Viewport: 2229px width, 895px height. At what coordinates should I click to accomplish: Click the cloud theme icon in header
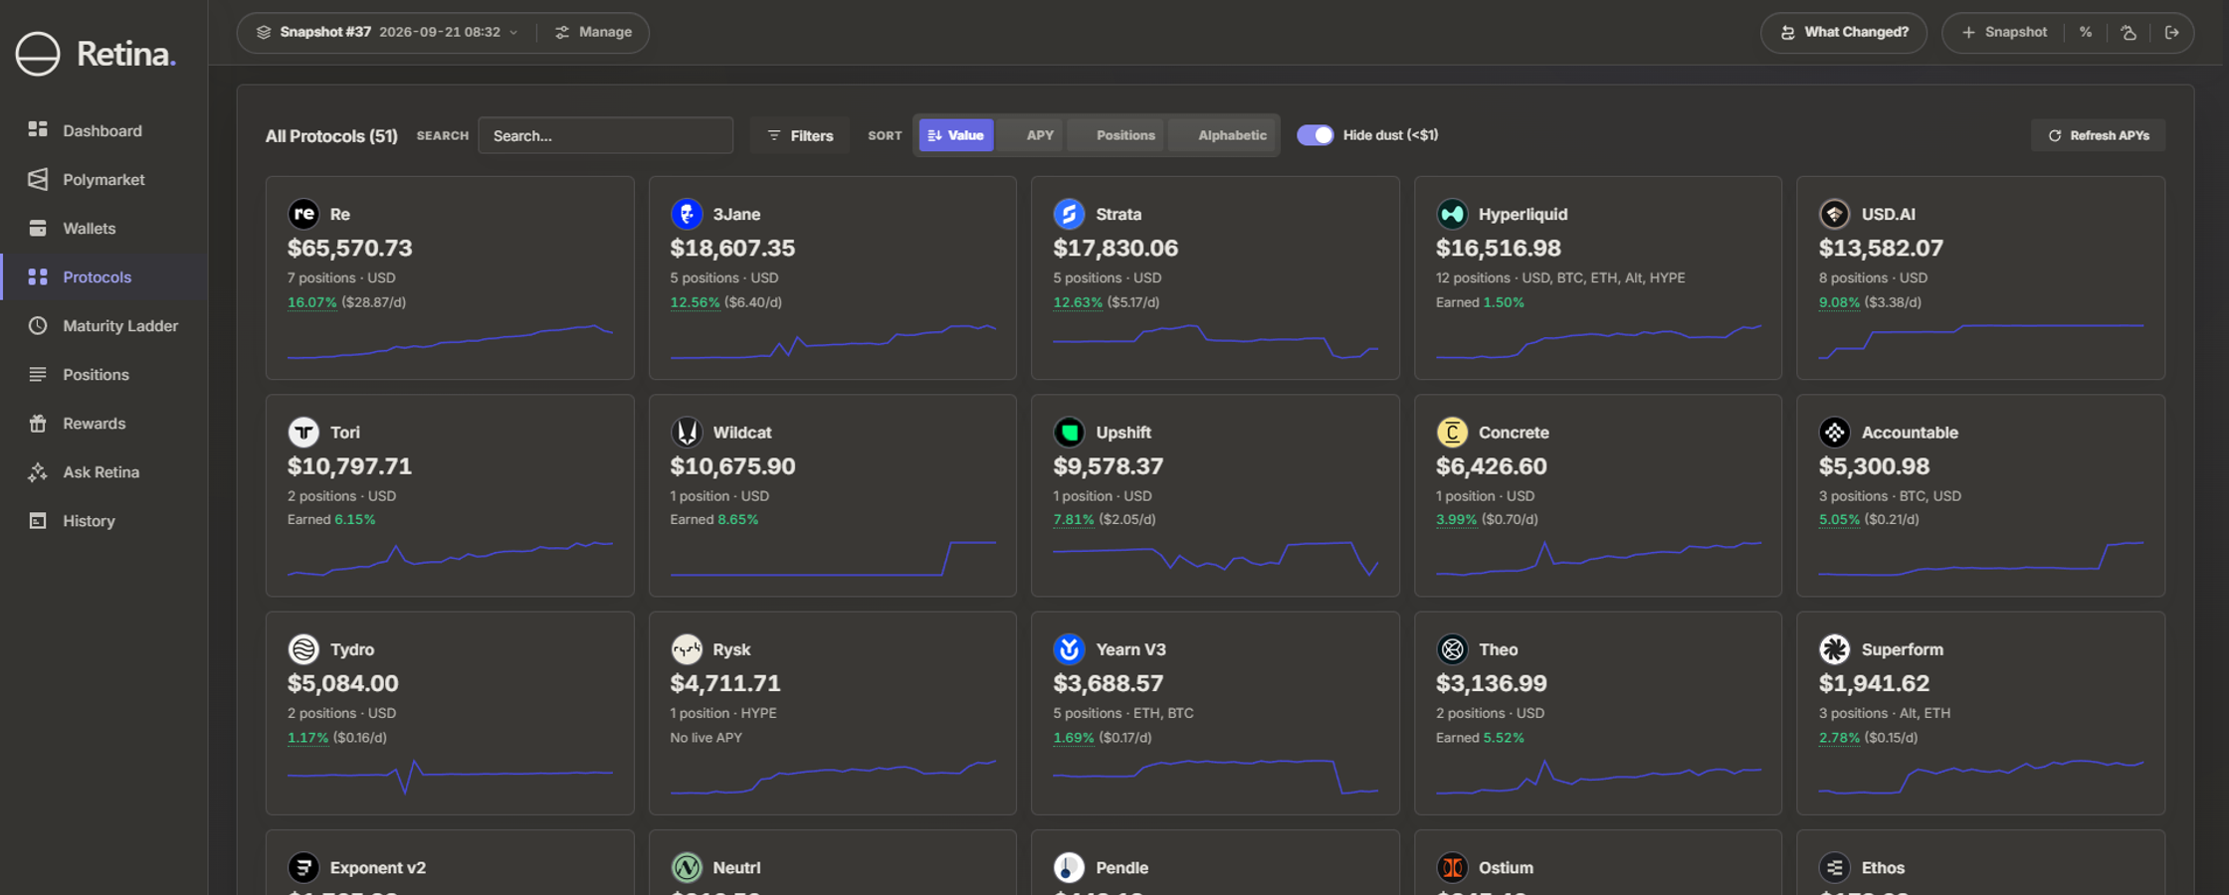click(x=2128, y=33)
